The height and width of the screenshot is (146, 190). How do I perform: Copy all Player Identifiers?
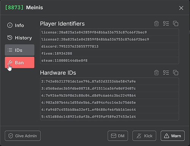(x=176, y=24)
